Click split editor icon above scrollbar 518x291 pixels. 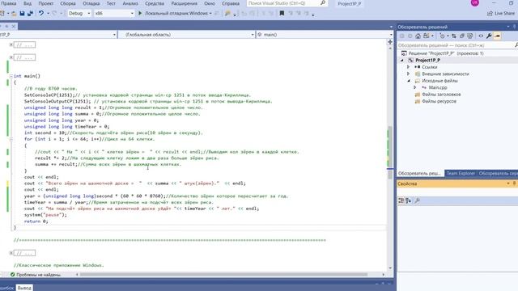coord(390,42)
